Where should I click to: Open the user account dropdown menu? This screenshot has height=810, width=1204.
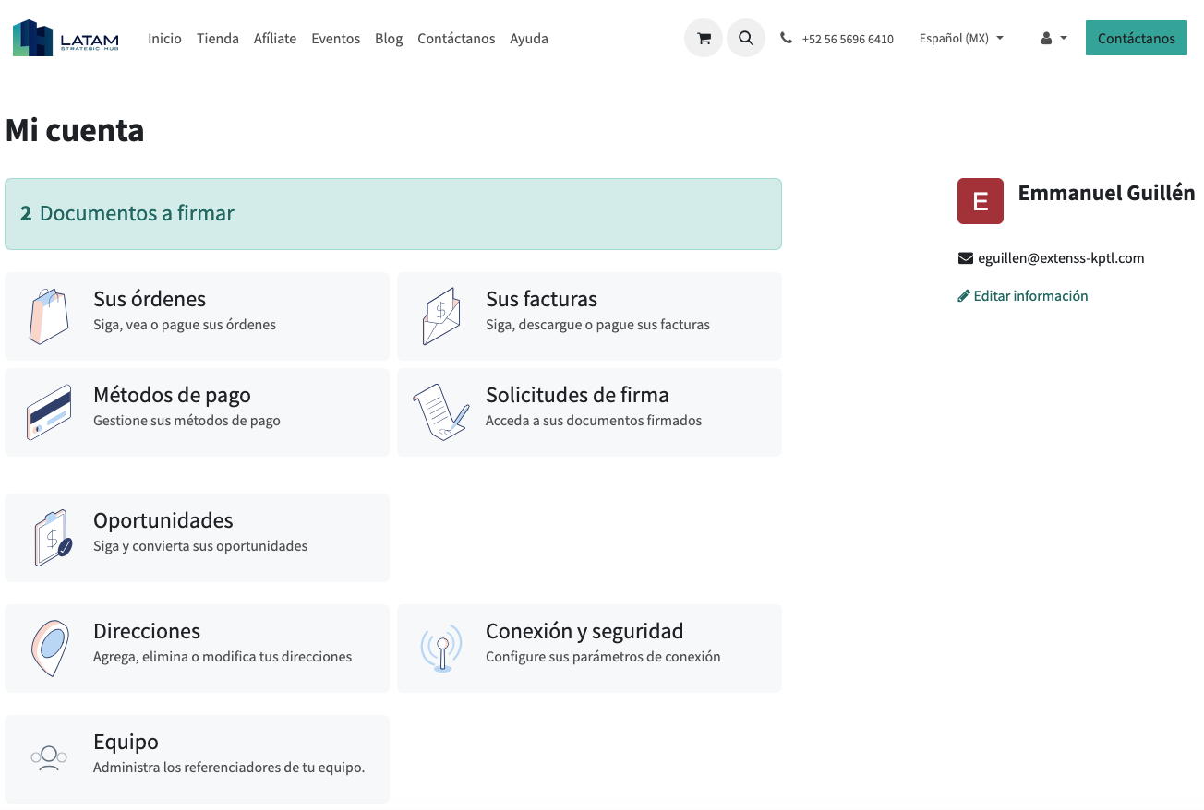pos(1053,39)
